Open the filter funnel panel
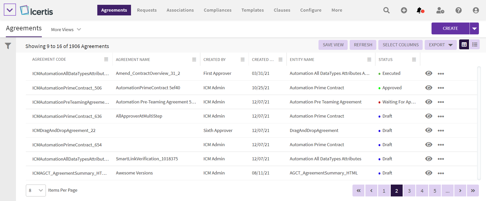The width and height of the screenshot is (486, 201). point(8,46)
